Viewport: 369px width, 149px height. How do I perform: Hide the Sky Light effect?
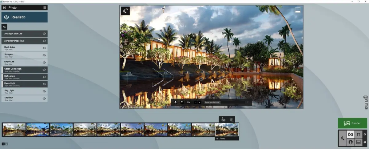44,91
